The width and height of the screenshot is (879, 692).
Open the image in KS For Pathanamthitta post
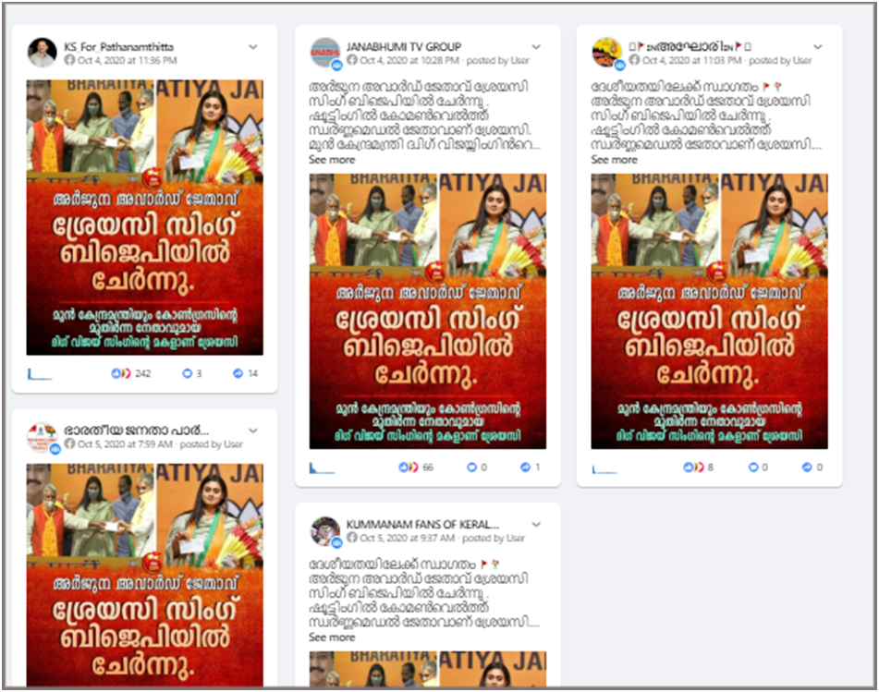pos(144,217)
